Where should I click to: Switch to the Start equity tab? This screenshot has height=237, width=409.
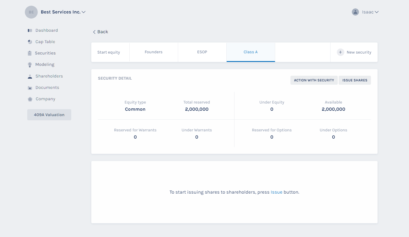point(110,52)
